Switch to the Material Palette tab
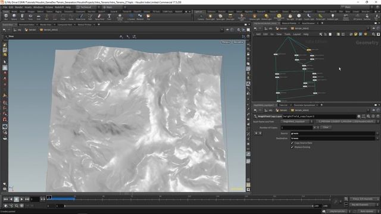The width and height of the screenshot is (381, 214). pos(289,23)
